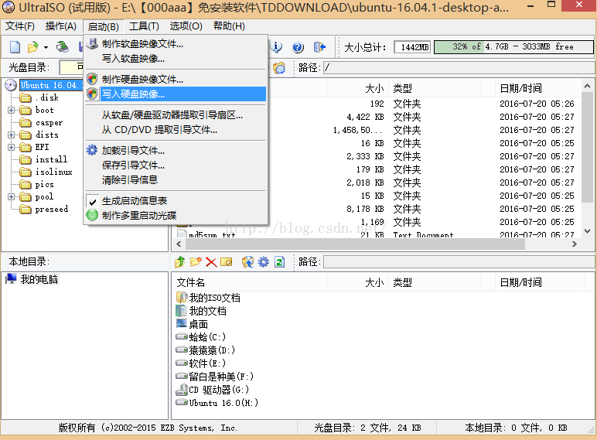
Task: Click the green disc icon for multi-boot CD
Action: point(92,215)
